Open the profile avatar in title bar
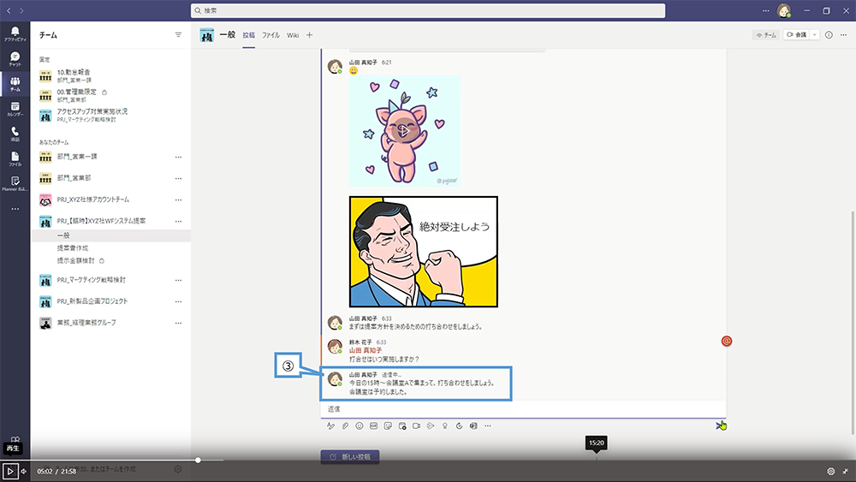Image resolution: width=856 pixels, height=482 pixels. point(784,10)
